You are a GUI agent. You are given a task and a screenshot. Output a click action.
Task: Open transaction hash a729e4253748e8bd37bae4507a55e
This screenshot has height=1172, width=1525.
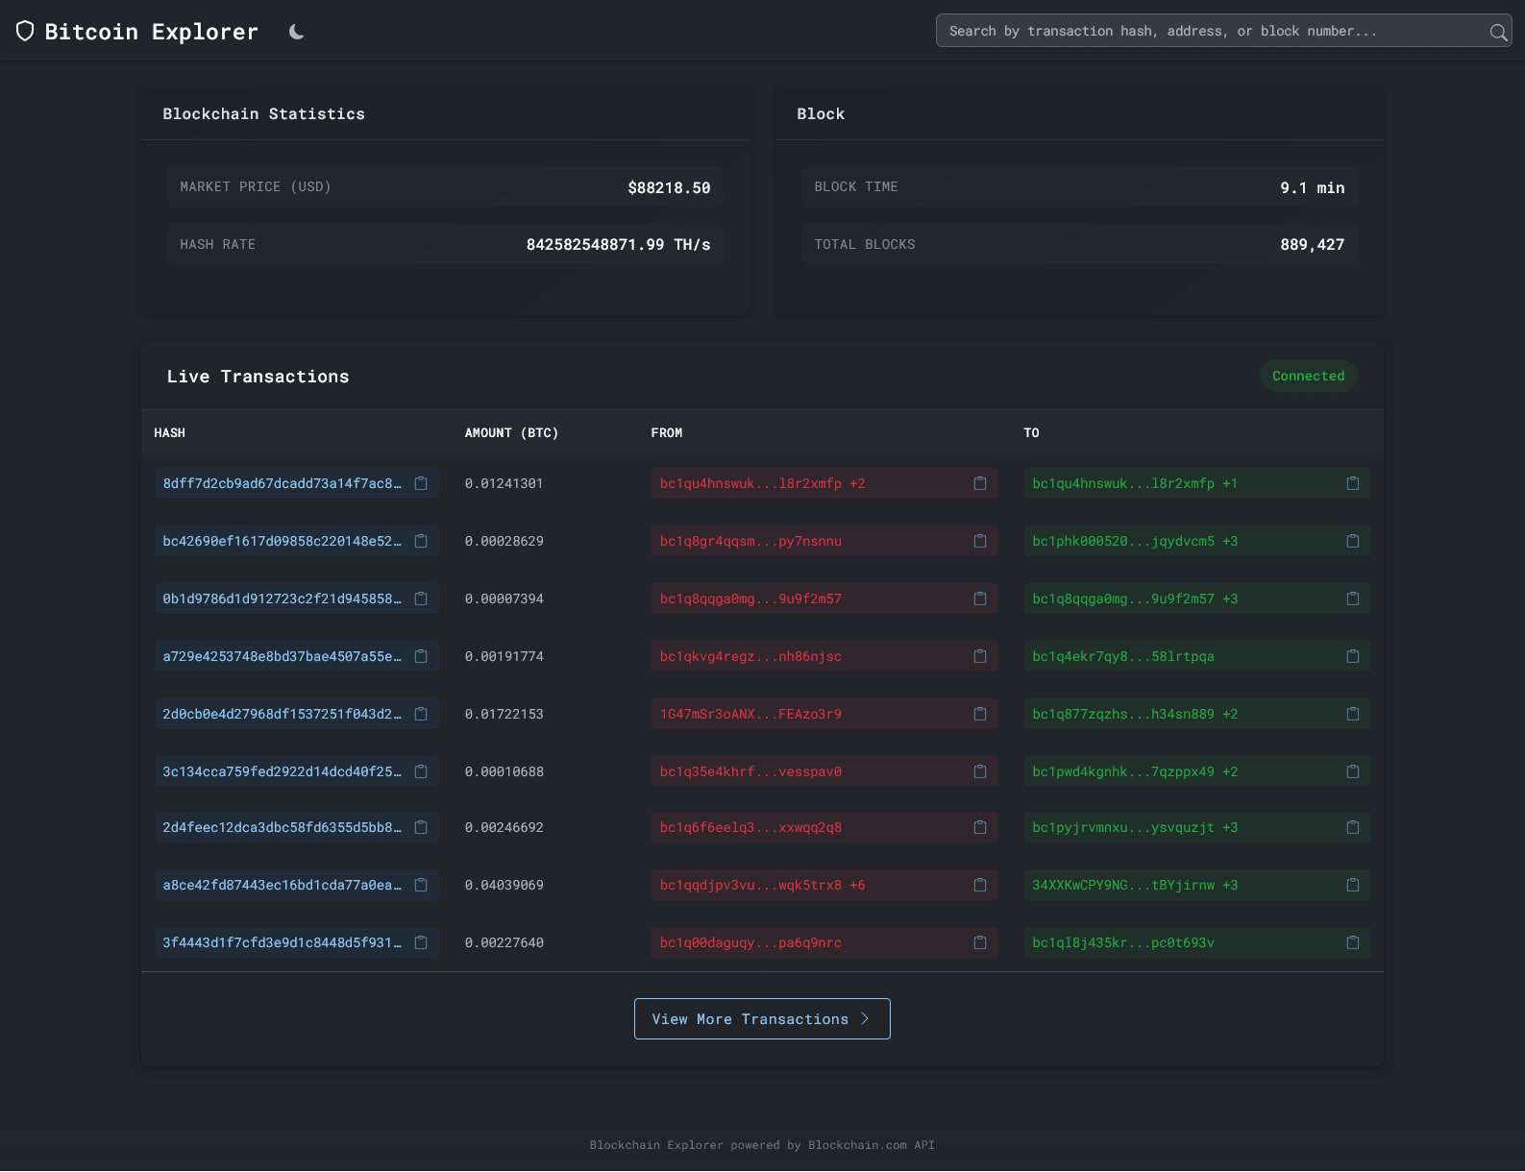(282, 656)
